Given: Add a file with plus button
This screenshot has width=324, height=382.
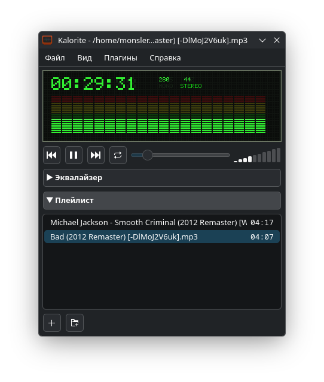Looking at the screenshot, I should 52,323.
